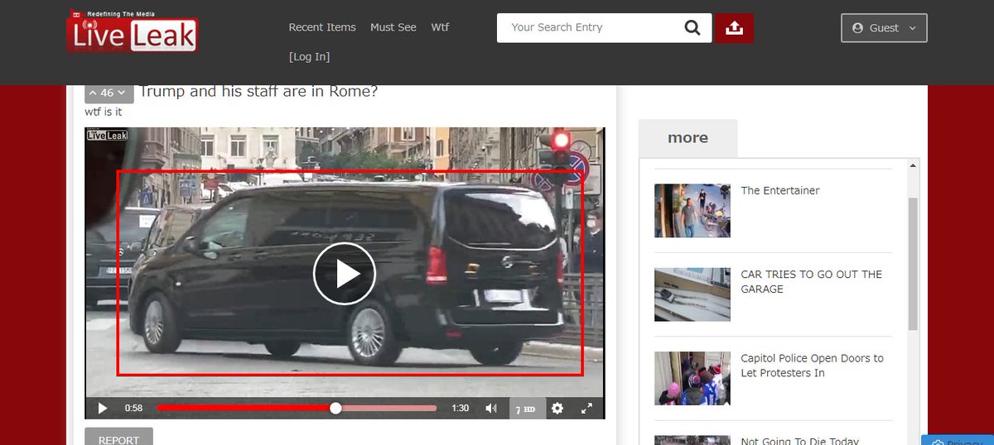Open Not Going To Die Today link

tap(799, 441)
